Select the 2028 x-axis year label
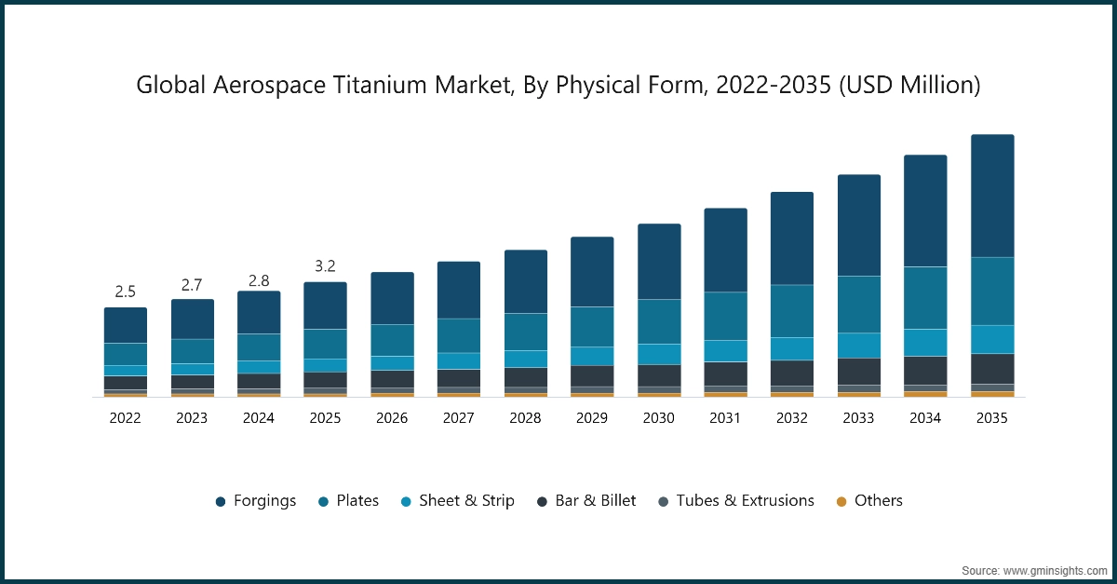The image size is (1117, 584). pos(525,419)
